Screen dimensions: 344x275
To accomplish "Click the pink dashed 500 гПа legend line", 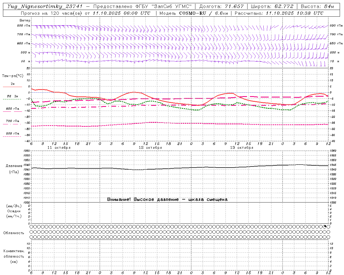I will (x=12, y=136).
